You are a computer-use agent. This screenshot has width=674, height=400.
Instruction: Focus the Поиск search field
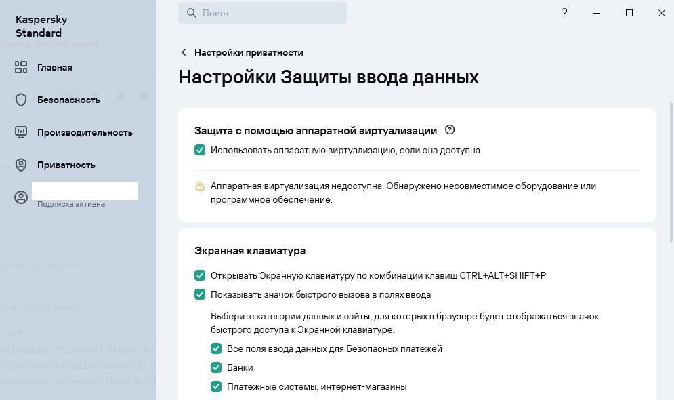coord(263,13)
